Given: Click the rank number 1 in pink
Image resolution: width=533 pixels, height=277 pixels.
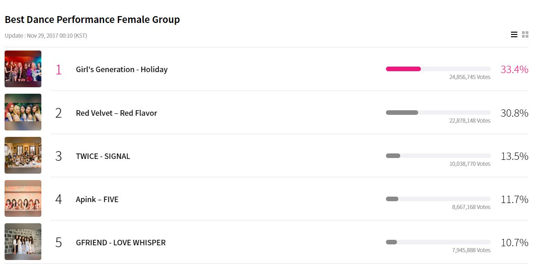Looking at the screenshot, I should [58, 70].
